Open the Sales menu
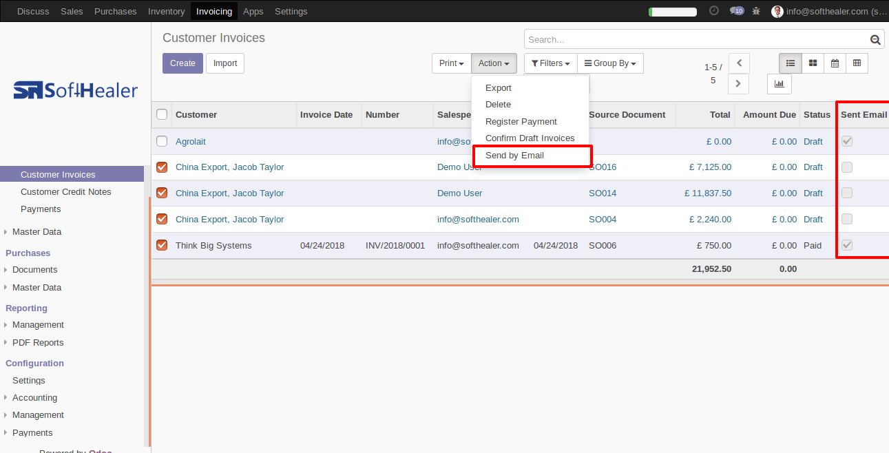 coord(72,11)
